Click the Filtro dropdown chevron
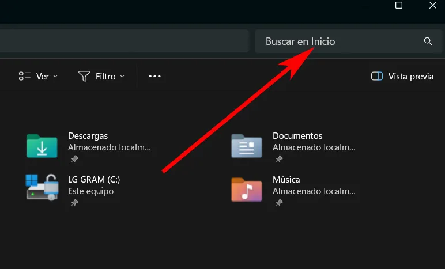The image size is (445, 269). 122,76
